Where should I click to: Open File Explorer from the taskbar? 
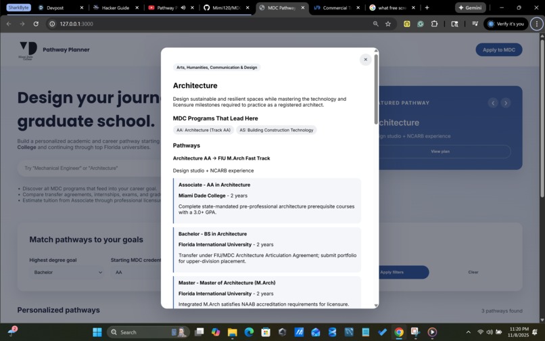pyautogui.click(x=232, y=332)
